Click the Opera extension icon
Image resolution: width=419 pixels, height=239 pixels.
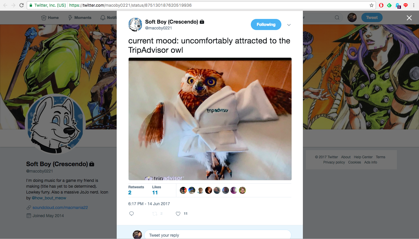click(381, 5)
